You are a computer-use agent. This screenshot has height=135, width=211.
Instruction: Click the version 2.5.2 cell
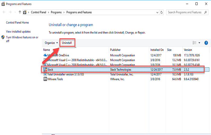pyautogui.click(x=186, y=70)
